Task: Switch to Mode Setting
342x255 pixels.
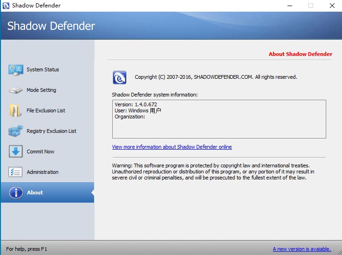Action: 41,90
